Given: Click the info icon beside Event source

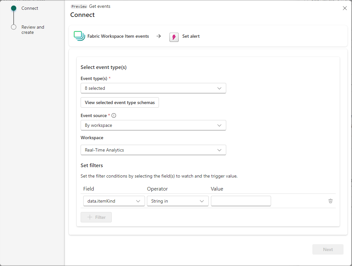Looking at the screenshot, I should [x=114, y=115].
